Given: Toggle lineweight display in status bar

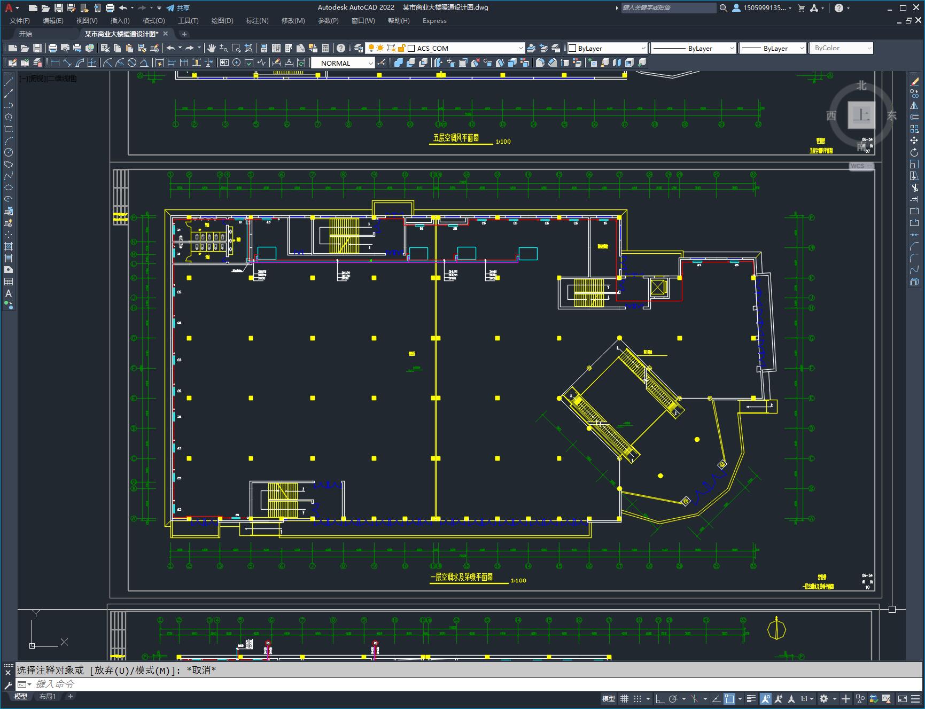Looking at the screenshot, I should click(x=751, y=698).
